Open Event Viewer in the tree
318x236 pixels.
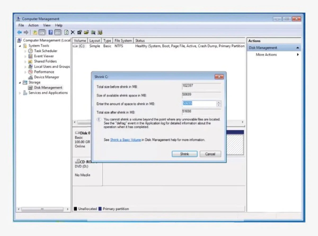pyautogui.click(x=44, y=56)
